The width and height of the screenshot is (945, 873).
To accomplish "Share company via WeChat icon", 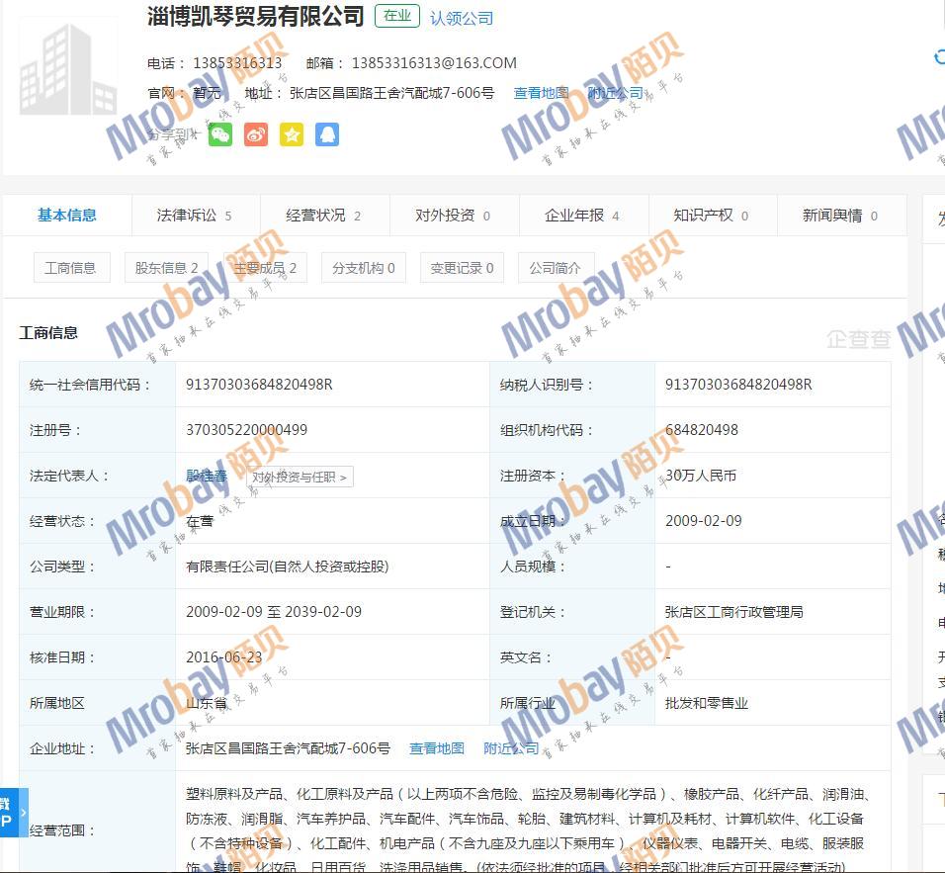I will click(220, 134).
